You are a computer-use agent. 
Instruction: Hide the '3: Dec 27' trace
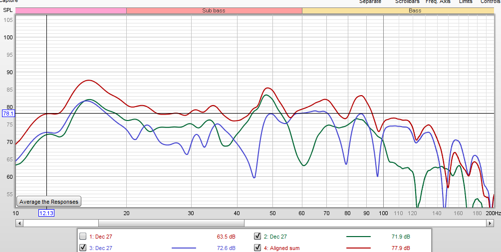[83, 248]
